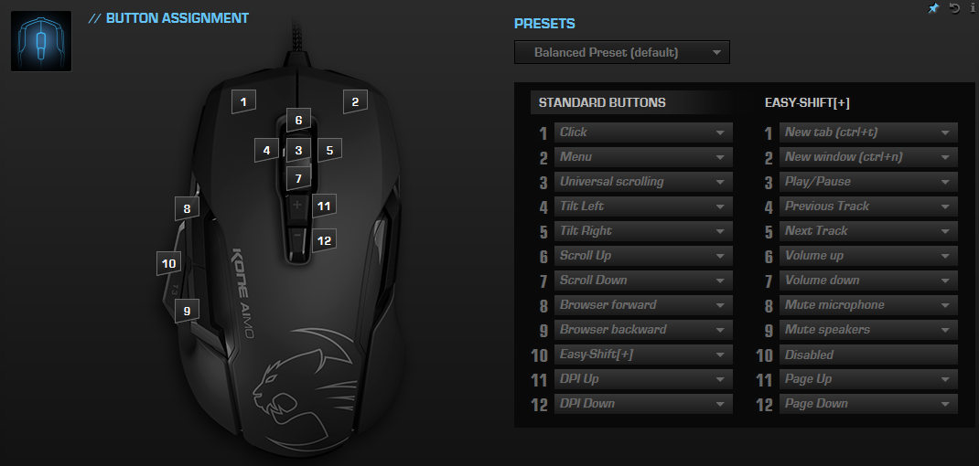Select Easy-Shift marker 10 on mouse
The width and height of the screenshot is (979, 466).
pos(168,263)
